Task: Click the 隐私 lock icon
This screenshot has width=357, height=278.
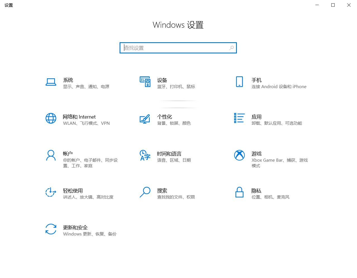Action: tap(239, 192)
